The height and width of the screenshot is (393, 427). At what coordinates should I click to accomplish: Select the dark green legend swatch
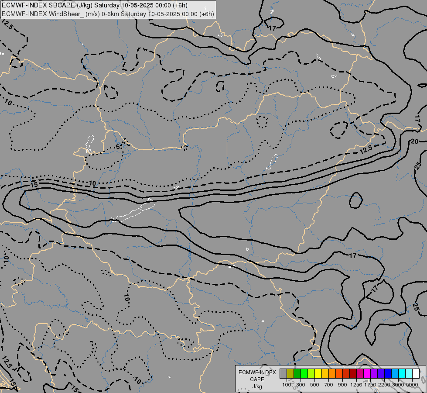click(297, 373)
